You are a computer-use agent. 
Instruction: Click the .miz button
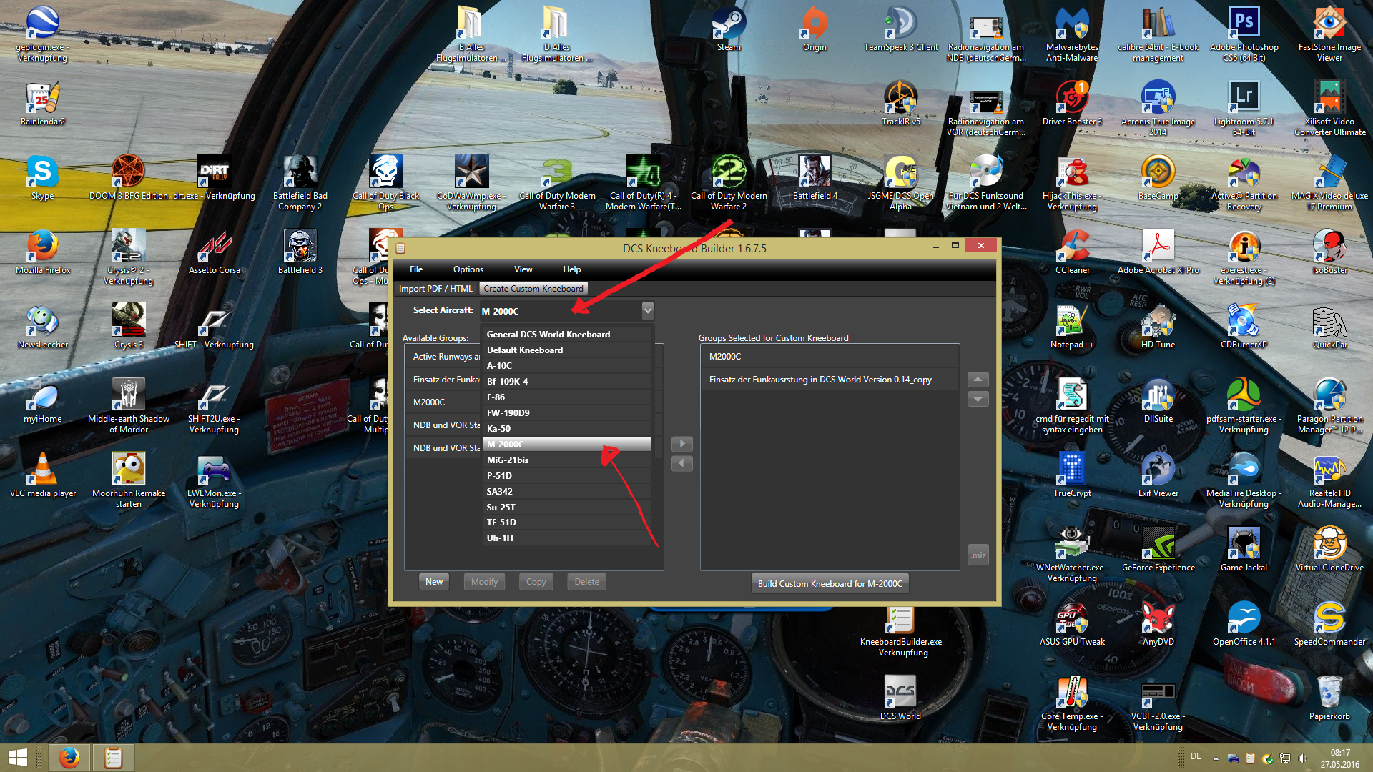(978, 555)
